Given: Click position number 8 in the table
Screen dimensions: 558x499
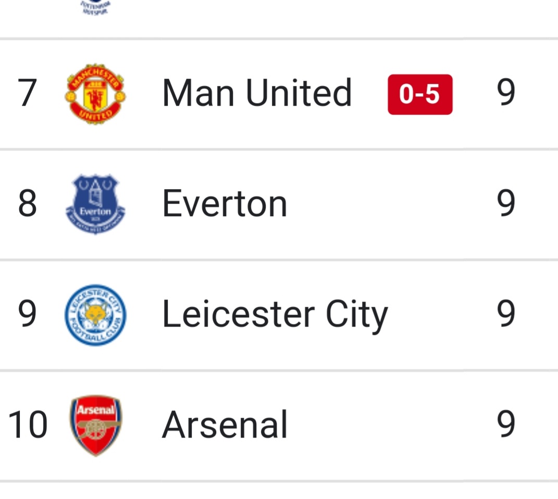Looking at the screenshot, I should [x=27, y=204].
